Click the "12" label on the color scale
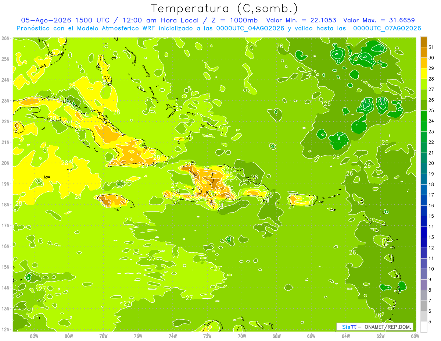 (431, 248)
